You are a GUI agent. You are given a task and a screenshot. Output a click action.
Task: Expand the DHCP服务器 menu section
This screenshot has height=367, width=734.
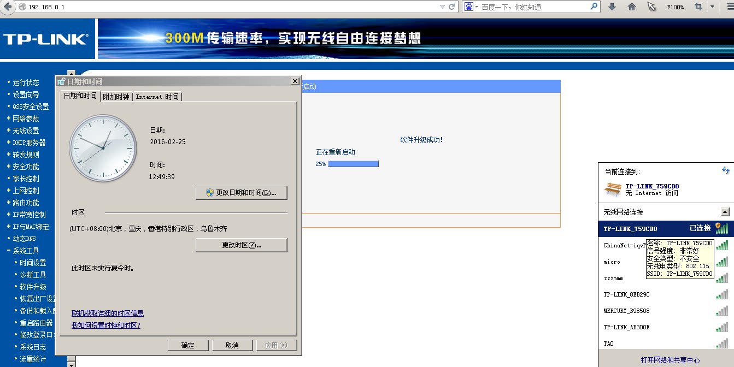click(x=29, y=143)
